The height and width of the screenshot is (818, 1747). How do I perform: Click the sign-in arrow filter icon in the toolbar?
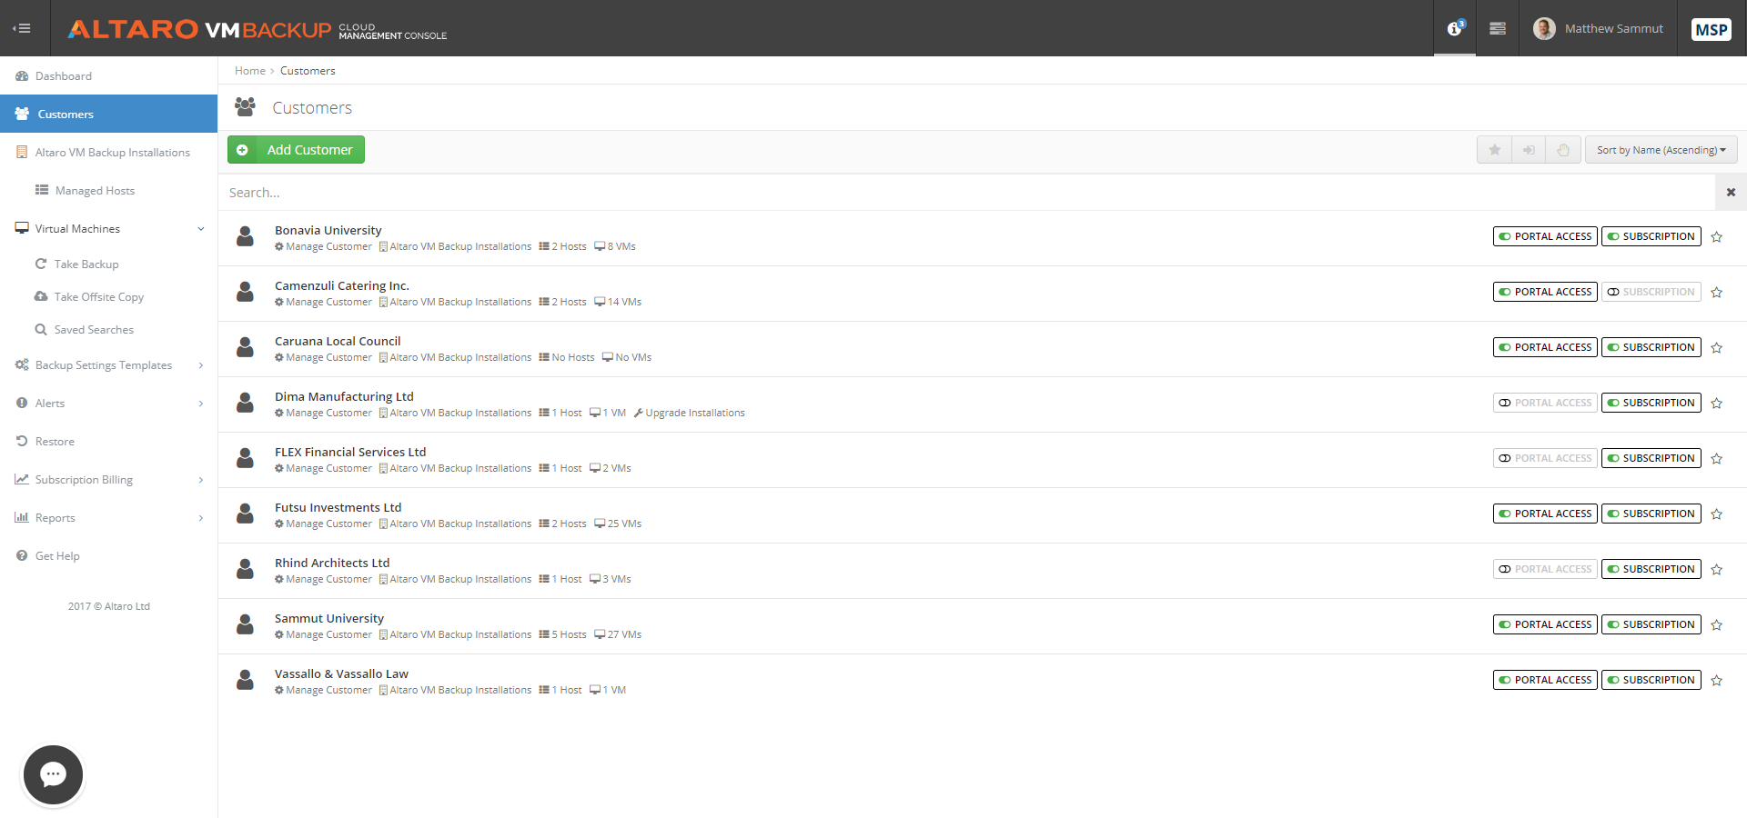coord(1529,150)
